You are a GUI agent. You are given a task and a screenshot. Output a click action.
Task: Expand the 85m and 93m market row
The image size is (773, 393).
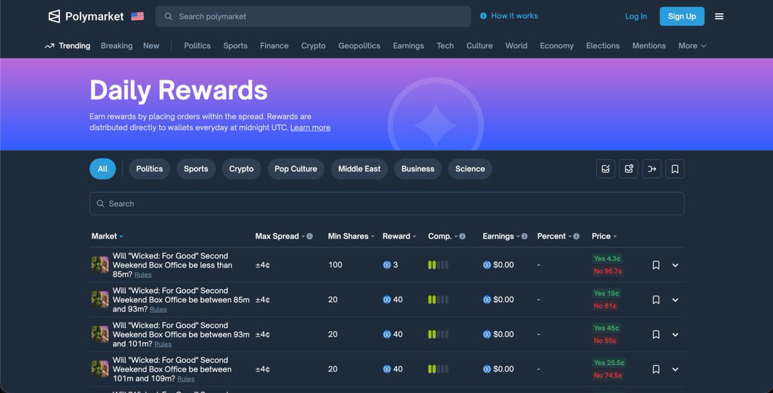[x=675, y=300]
